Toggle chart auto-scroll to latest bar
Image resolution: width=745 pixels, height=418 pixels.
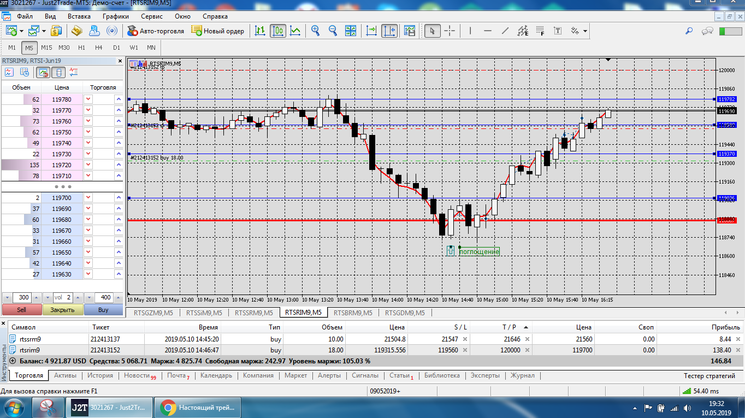click(x=371, y=31)
